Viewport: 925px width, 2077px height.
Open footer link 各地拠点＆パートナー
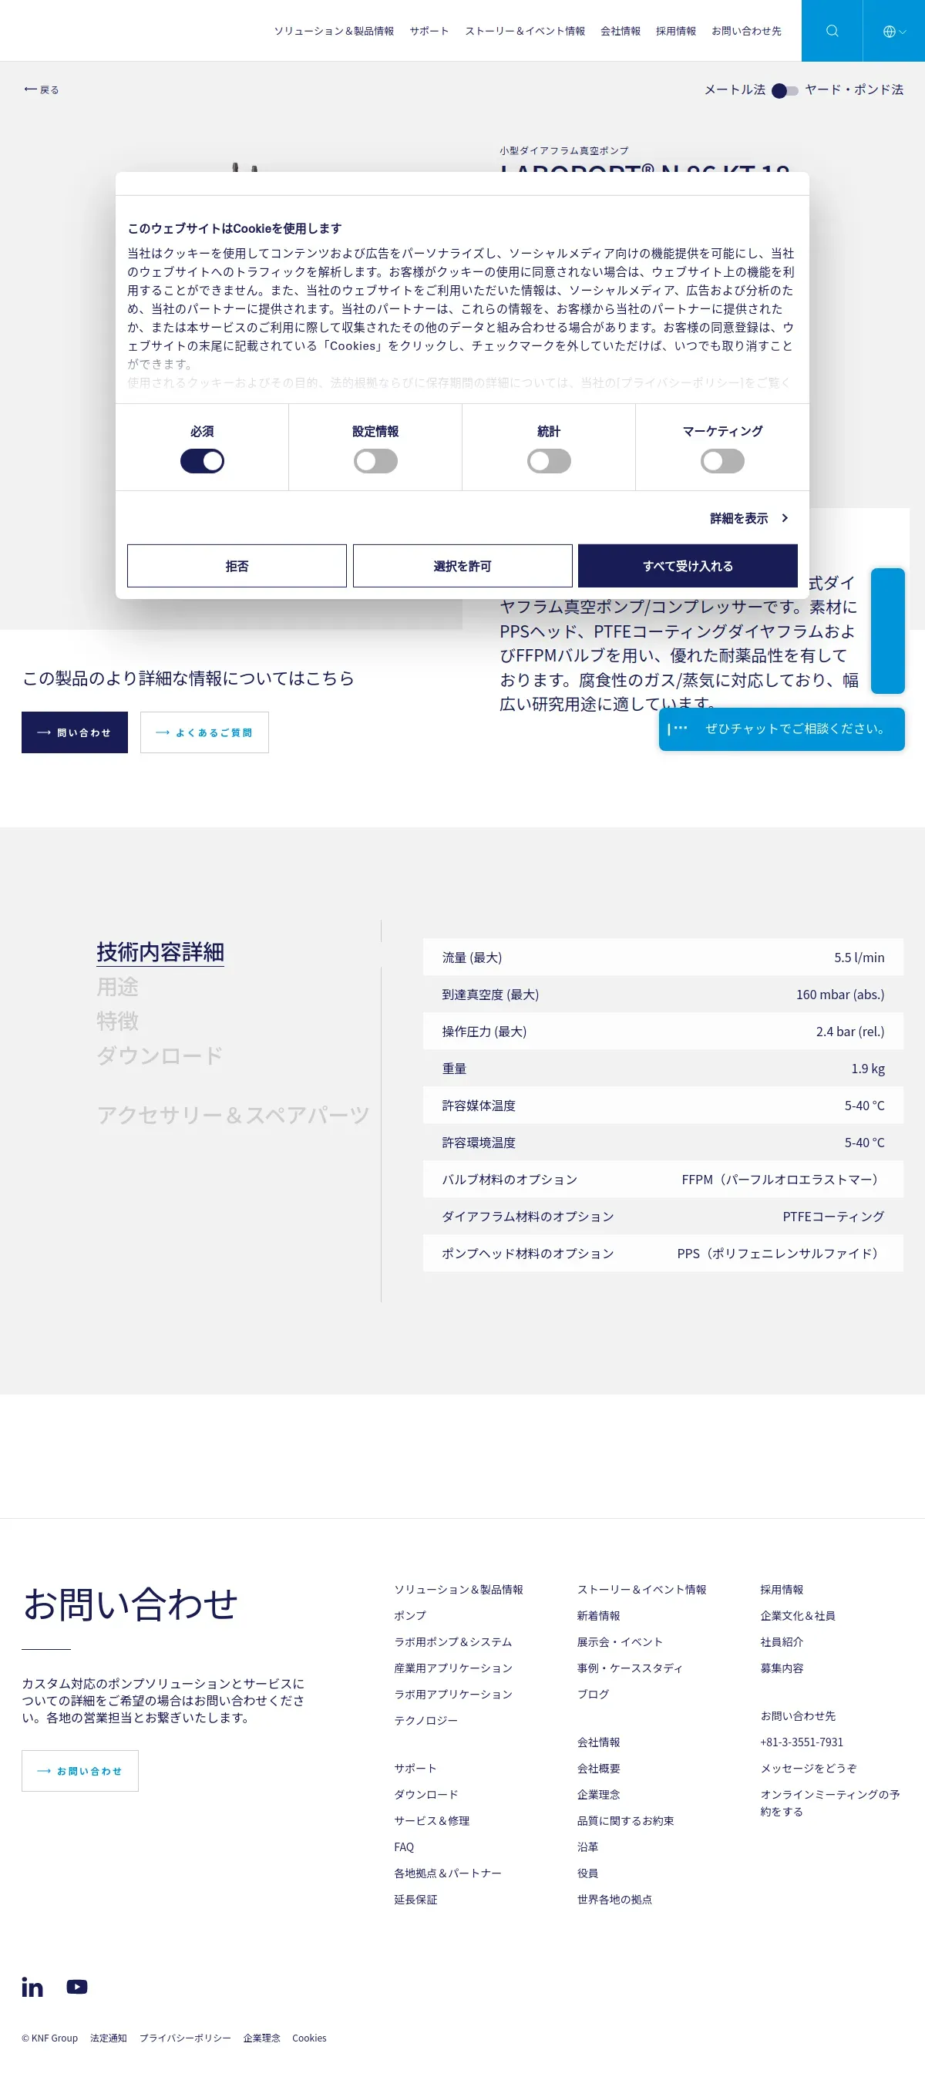pos(448,1872)
